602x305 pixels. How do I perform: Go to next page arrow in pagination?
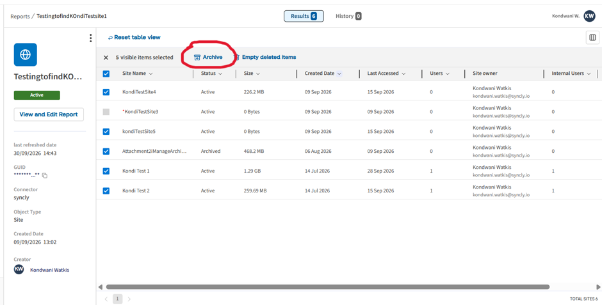point(129,299)
